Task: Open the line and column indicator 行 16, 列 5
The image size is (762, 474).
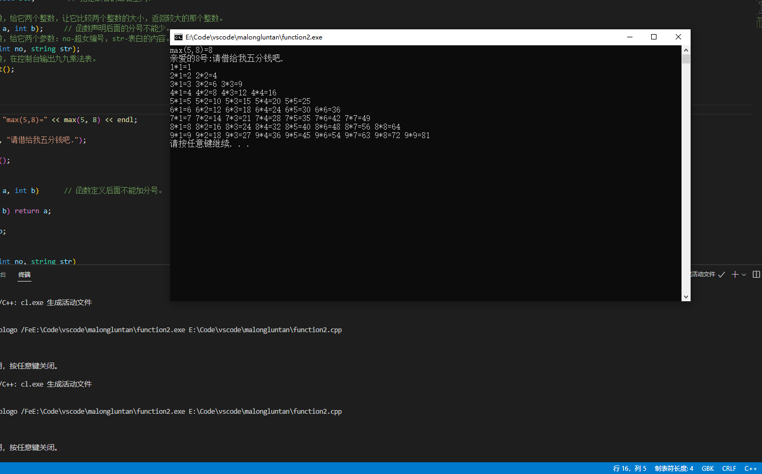Action: tap(629, 469)
